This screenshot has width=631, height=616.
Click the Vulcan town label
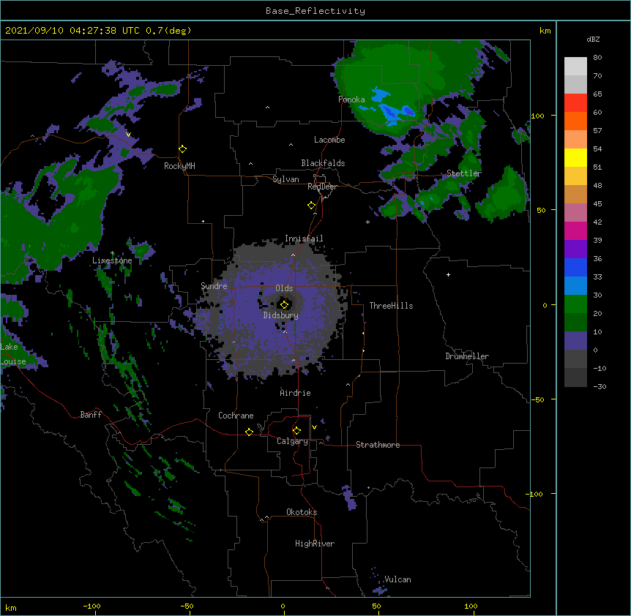[x=397, y=579]
